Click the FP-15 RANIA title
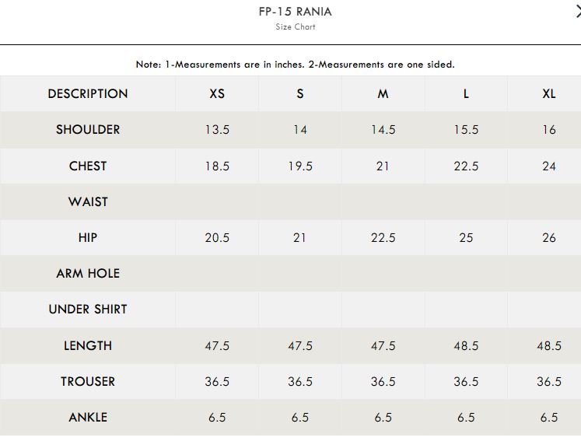The image size is (581, 448). point(296,12)
